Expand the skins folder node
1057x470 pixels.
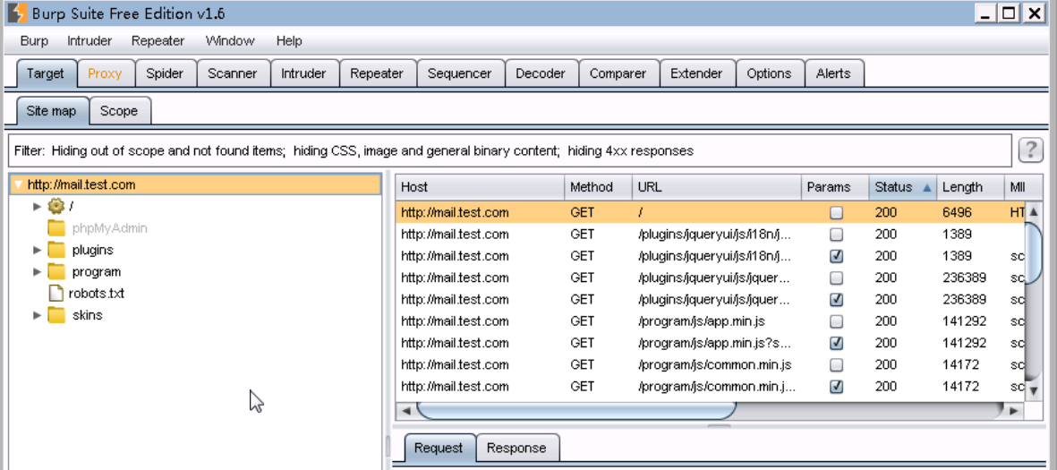pos(37,315)
